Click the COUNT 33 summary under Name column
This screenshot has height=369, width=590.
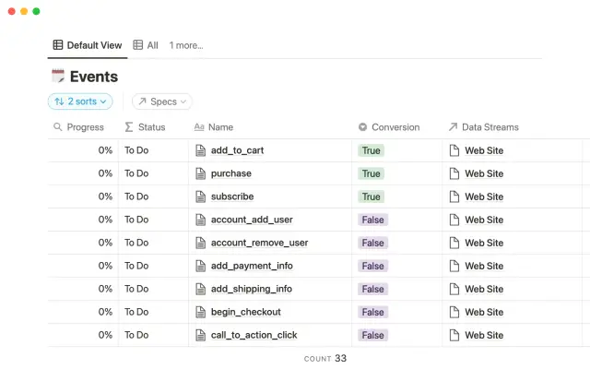(x=325, y=358)
